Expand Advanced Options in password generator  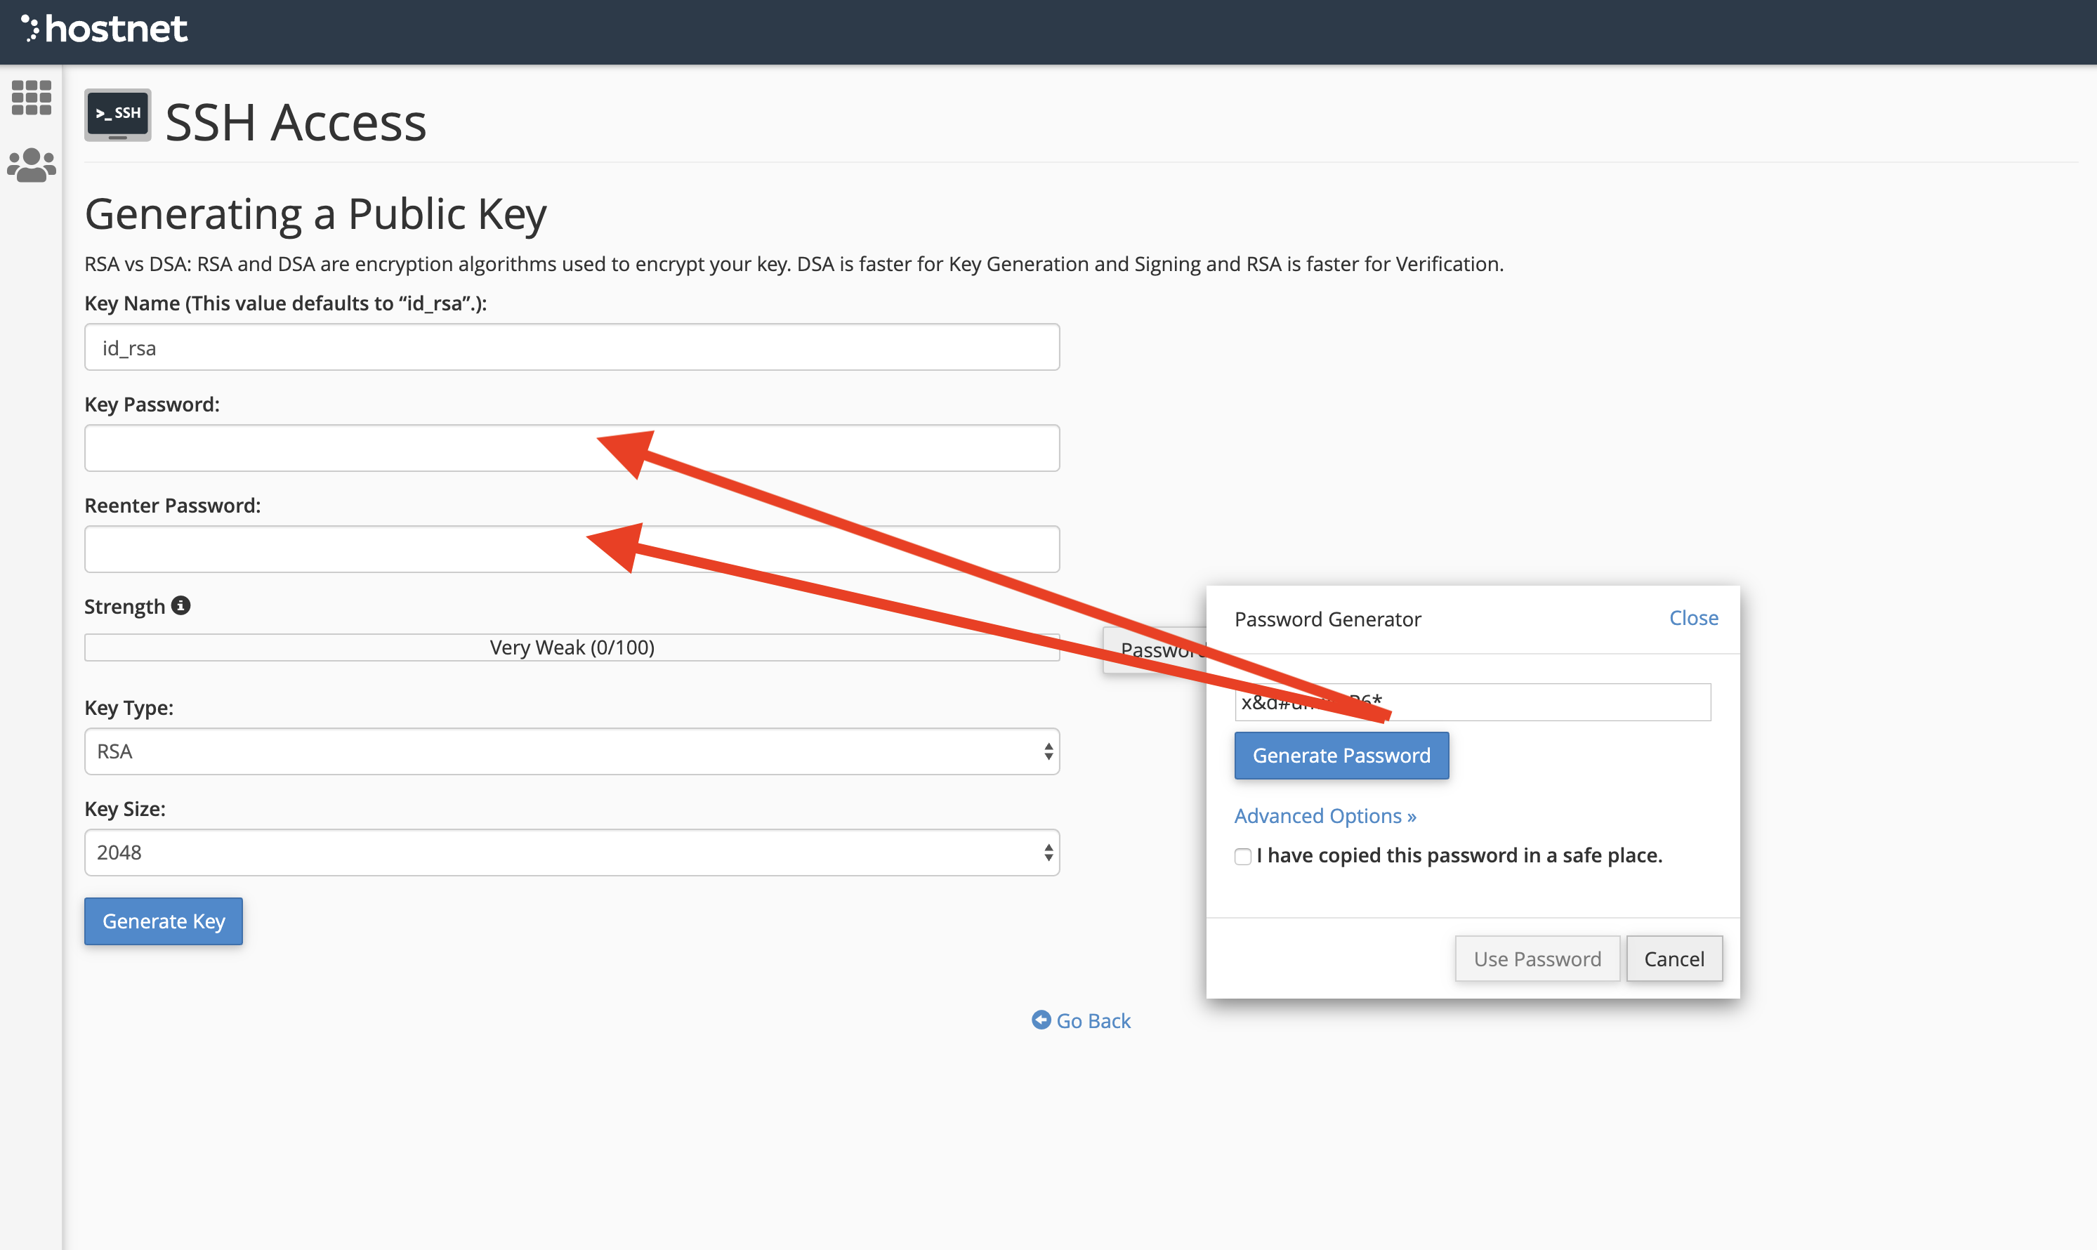coord(1324,815)
